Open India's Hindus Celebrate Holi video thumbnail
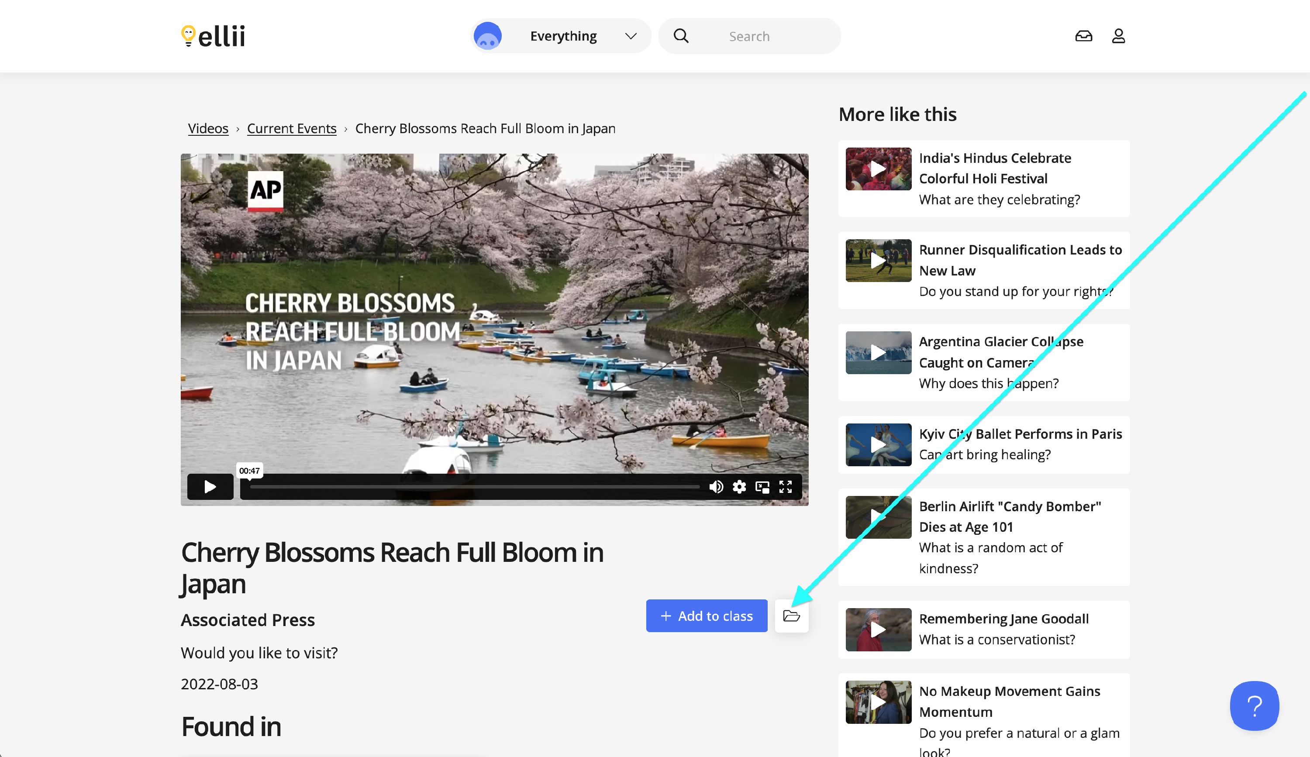This screenshot has width=1310, height=757. click(x=878, y=169)
